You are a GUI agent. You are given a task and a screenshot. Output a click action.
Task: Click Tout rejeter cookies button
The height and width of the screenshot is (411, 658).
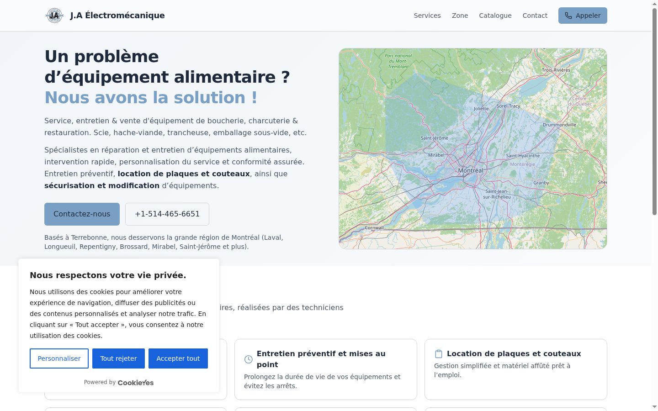click(118, 358)
